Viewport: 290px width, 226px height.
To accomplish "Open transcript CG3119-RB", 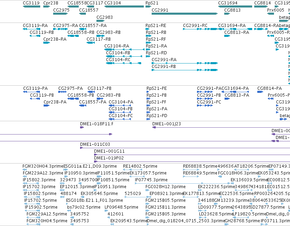I will 42,32.
